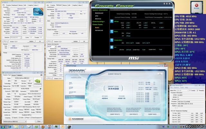Click Submit Results button in 3DMark Vantage
206x129 pixels.
(115, 114)
